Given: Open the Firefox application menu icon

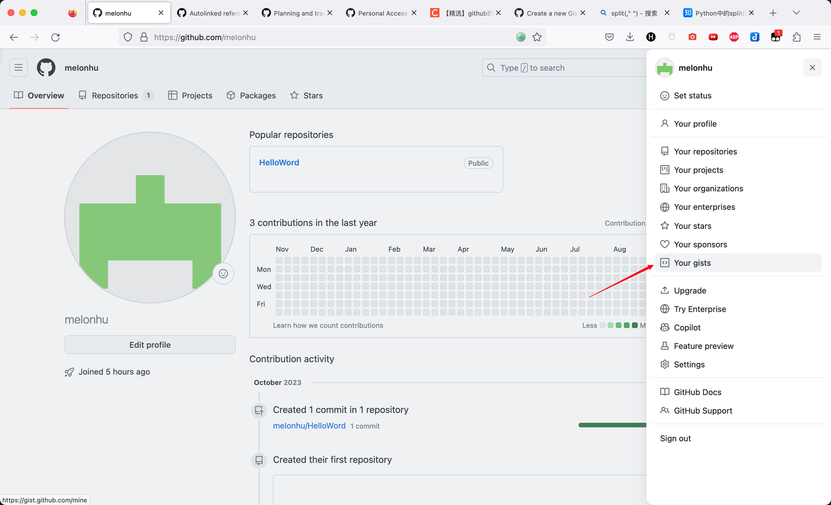Looking at the screenshot, I should (817, 37).
